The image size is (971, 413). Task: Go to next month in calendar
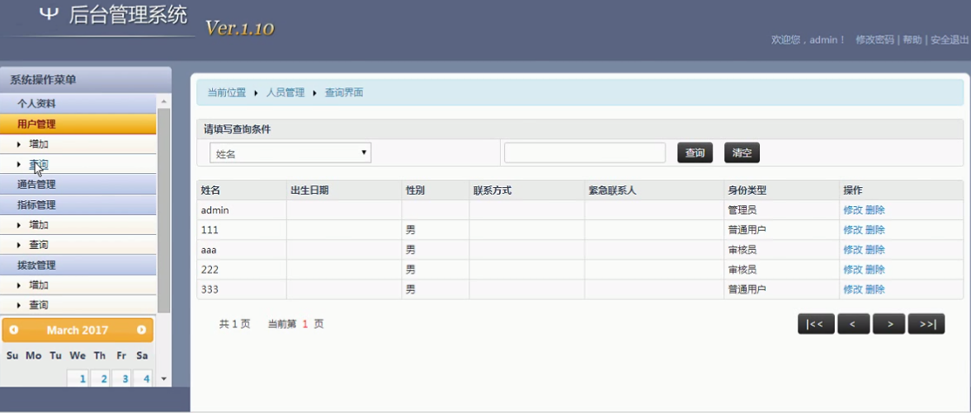[141, 330]
